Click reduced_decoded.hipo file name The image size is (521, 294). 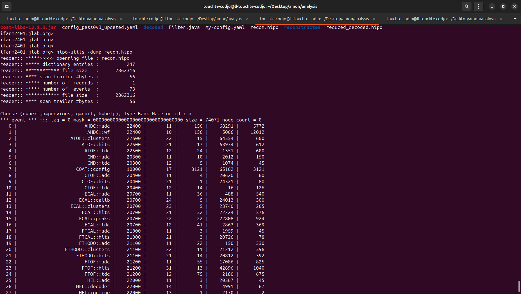pos(354,27)
